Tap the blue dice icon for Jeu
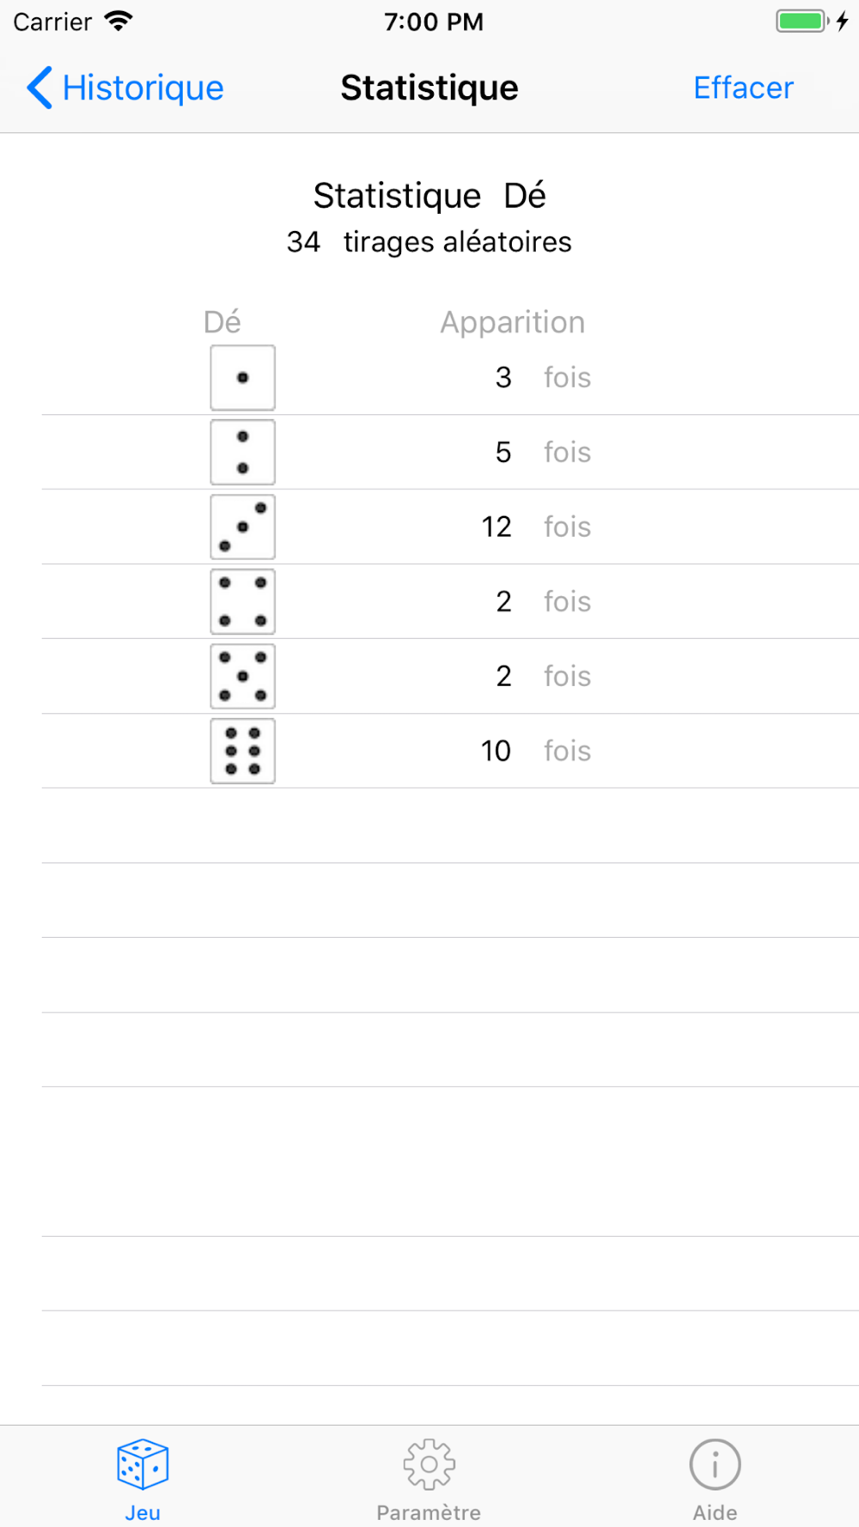Viewport: 859px width, 1527px height. (x=143, y=1463)
